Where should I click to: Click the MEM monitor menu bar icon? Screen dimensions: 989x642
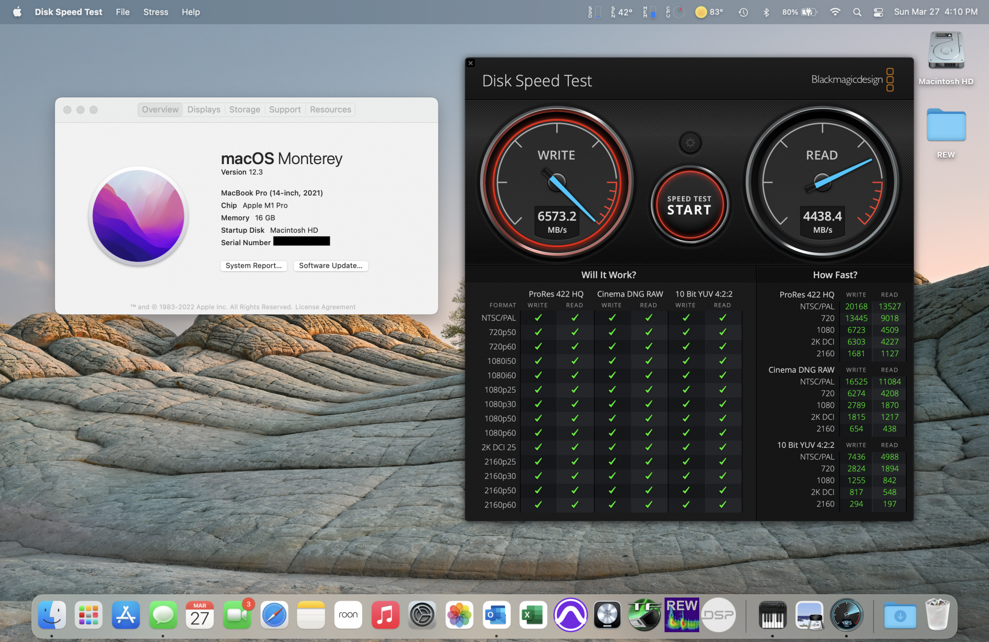click(x=649, y=12)
